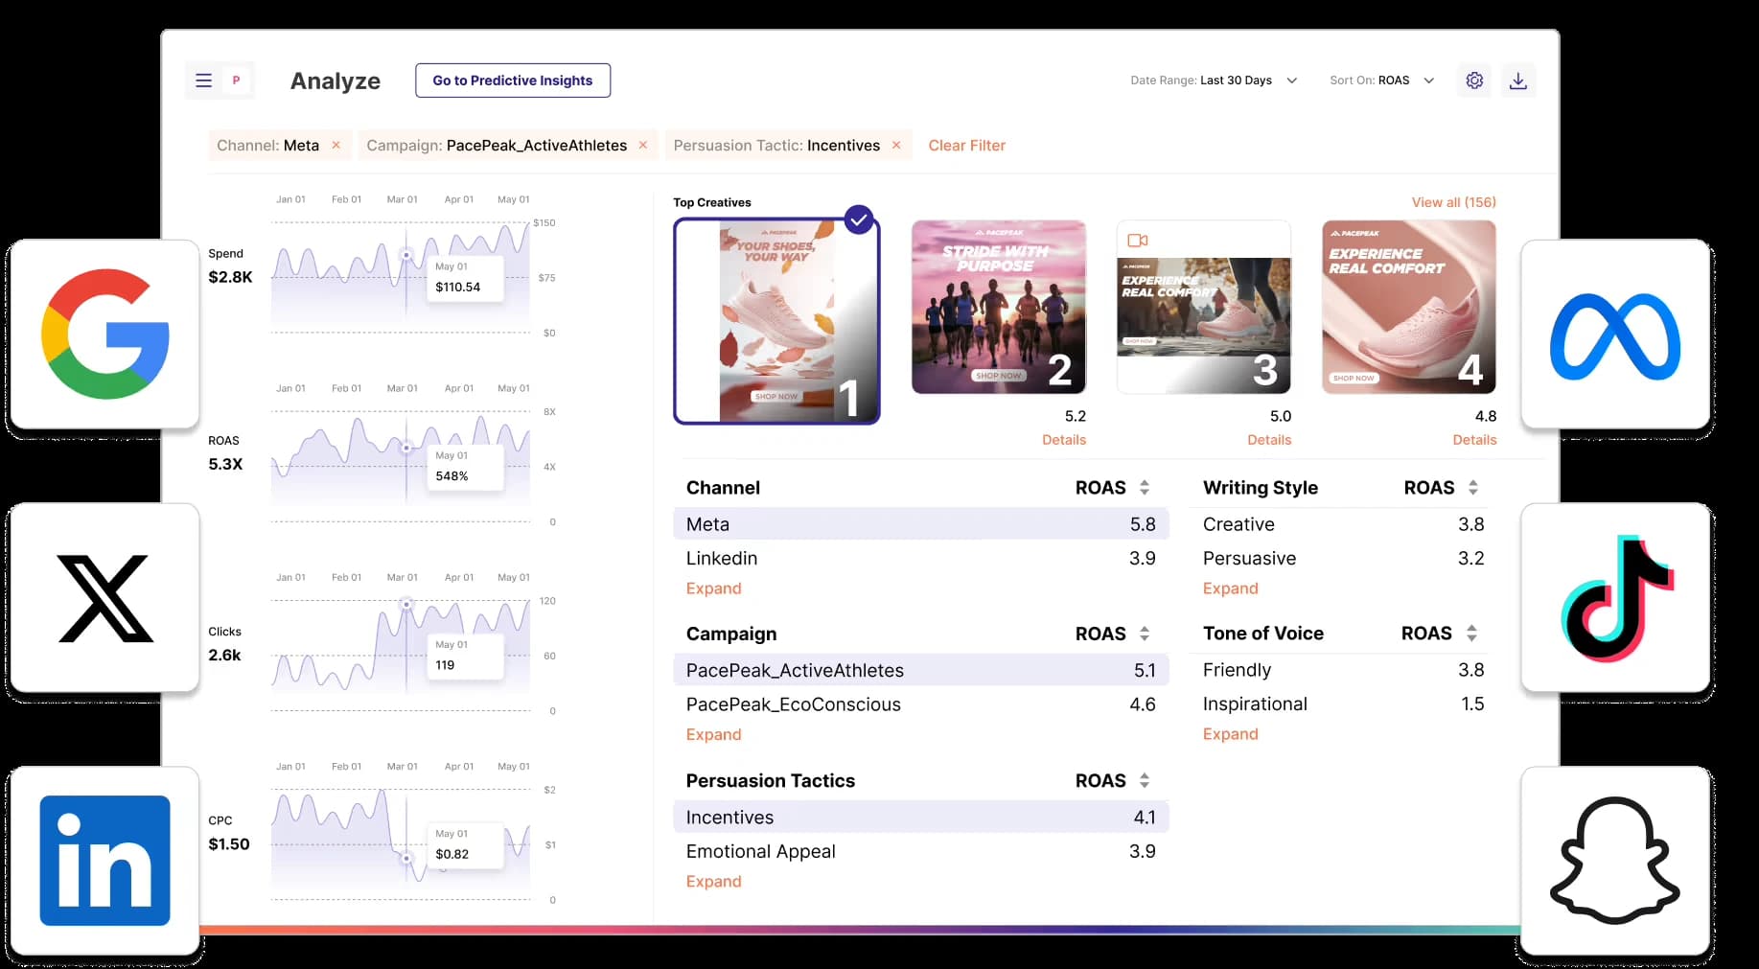Viewport: 1759px width, 969px height.
Task: Select the TikTok platform icon
Action: click(x=1616, y=597)
